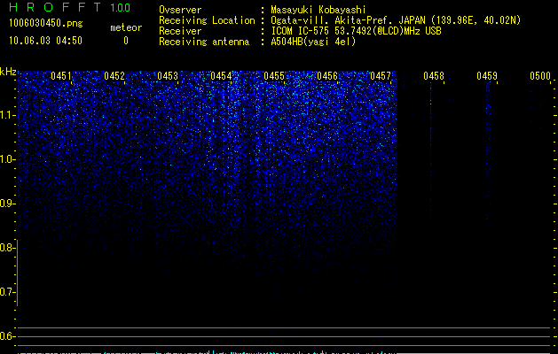Image resolution: width=558 pixels, height=354 pixels.
Task: Click the Ovserver label
Action: 180,10
